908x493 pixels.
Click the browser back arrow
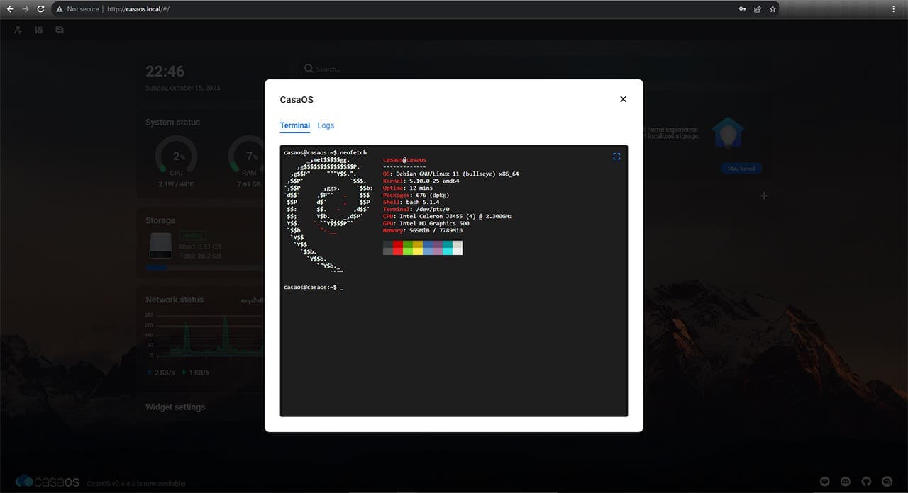[10, 9]
